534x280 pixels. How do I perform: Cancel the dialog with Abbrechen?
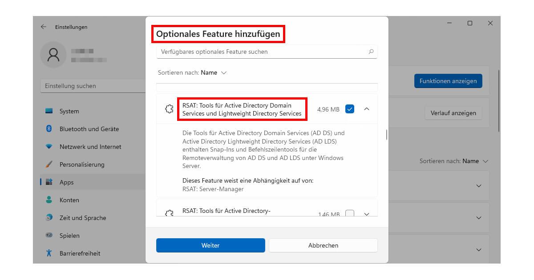coord(323,245)
